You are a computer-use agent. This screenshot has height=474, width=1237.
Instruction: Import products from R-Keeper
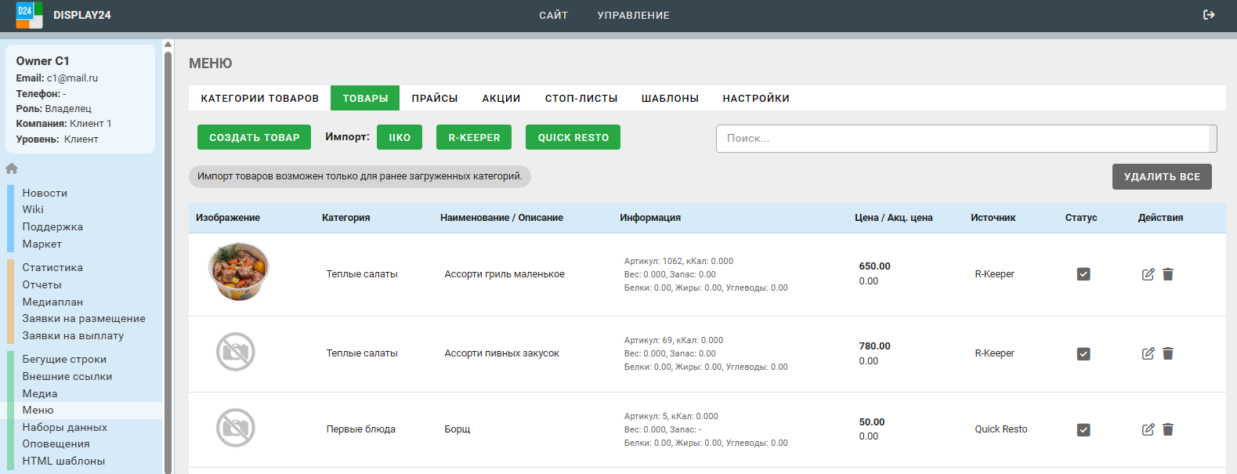click(x=473, y=138)
